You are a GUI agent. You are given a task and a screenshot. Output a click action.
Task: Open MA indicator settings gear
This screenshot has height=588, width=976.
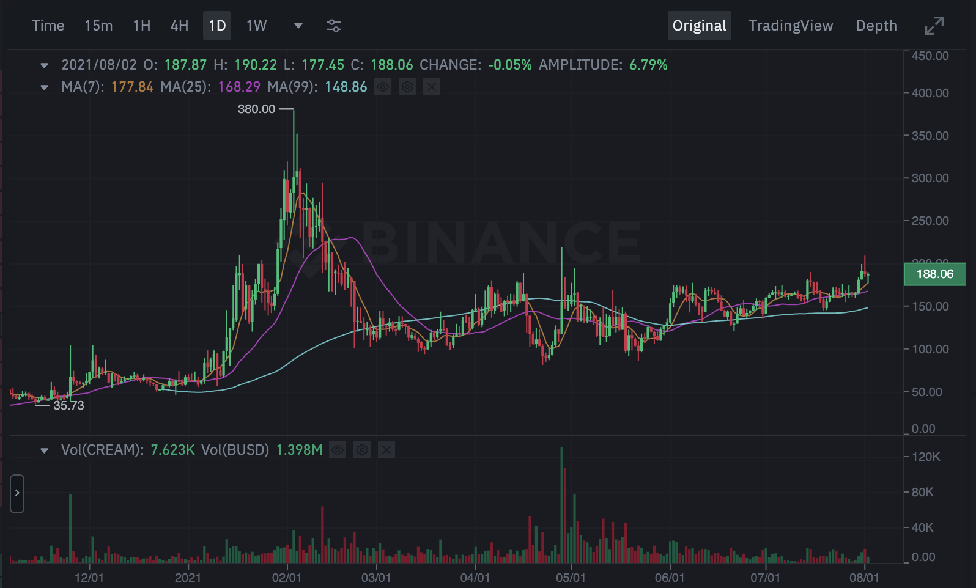[407, 87]
